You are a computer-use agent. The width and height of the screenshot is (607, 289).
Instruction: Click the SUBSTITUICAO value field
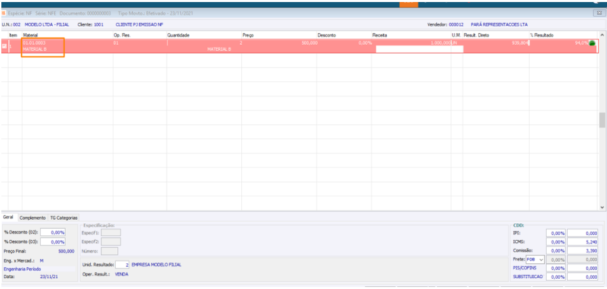point(582,277)
